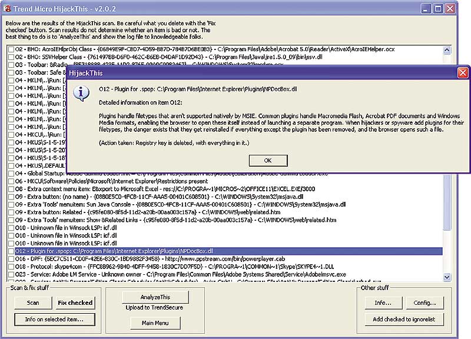The width and height of the screenshot is (471, 339).
Task: Check the O23 Adobe LM Service entry
Action: tap(11, 275)
